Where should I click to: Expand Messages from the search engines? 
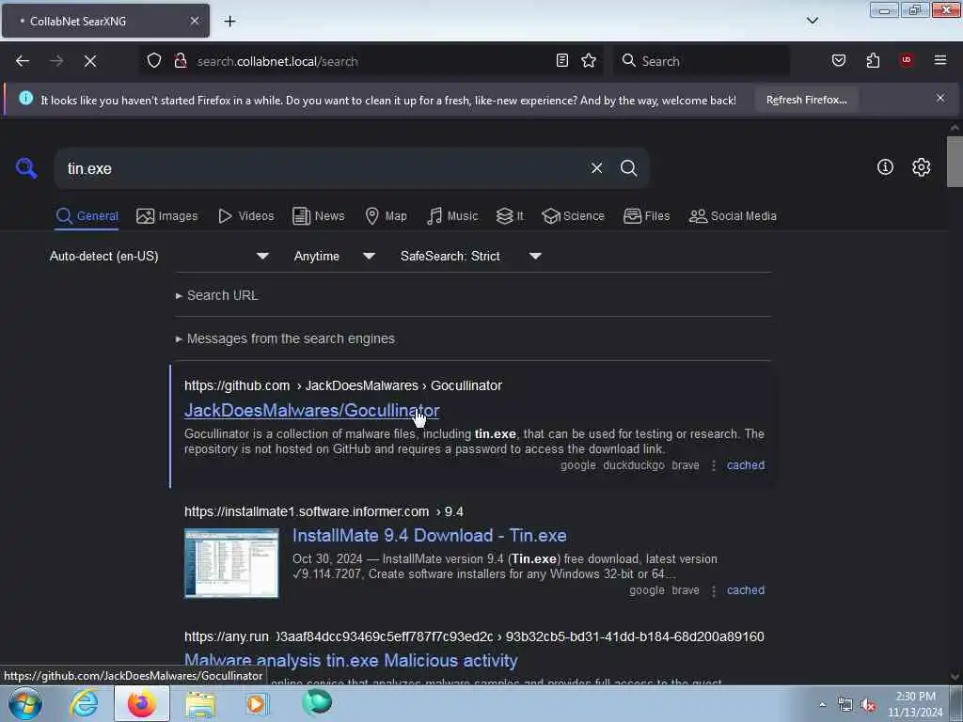coord(285,338)
